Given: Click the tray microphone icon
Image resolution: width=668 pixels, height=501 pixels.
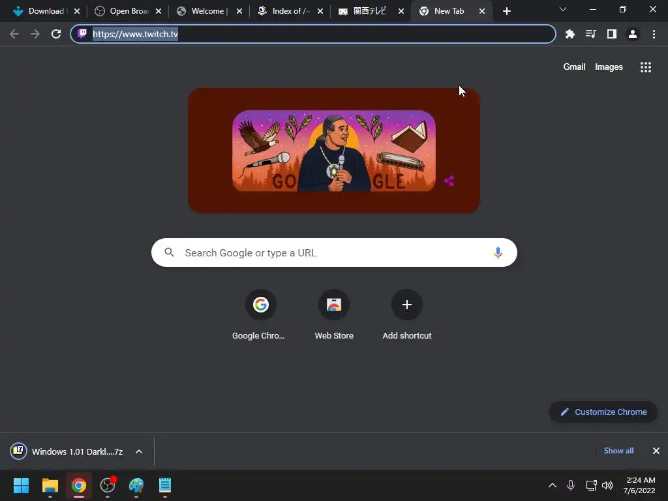Looking at the screenshot, I should [x=571, y=485].
